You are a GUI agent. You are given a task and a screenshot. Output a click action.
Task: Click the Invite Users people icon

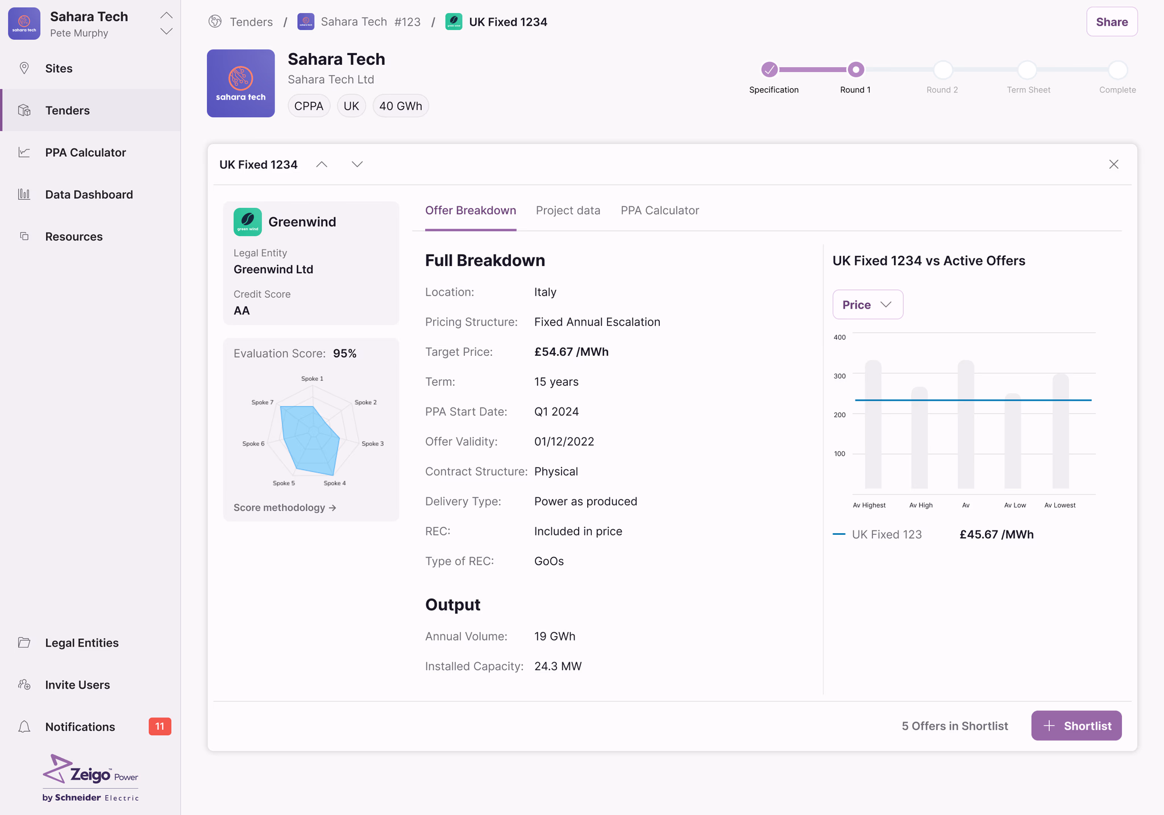click(24, 685)
